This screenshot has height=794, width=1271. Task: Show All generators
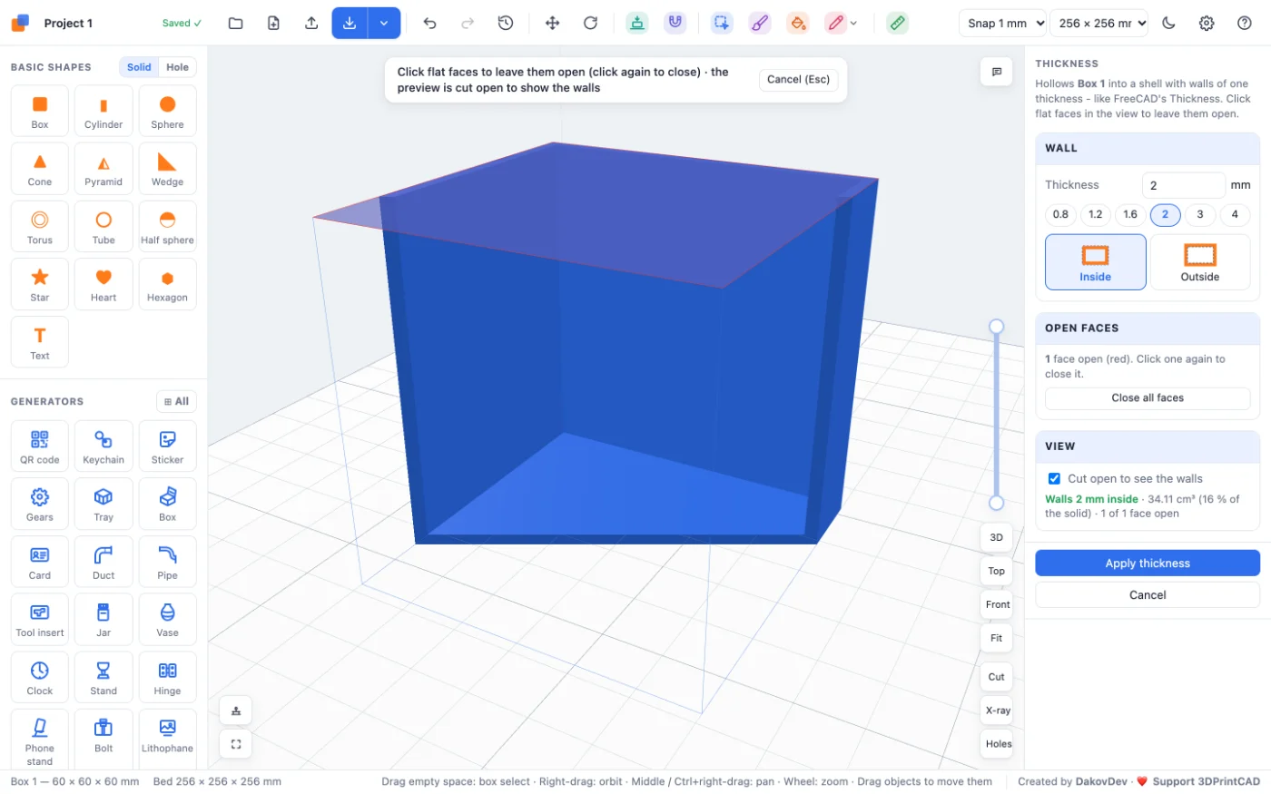pos(176,401)
